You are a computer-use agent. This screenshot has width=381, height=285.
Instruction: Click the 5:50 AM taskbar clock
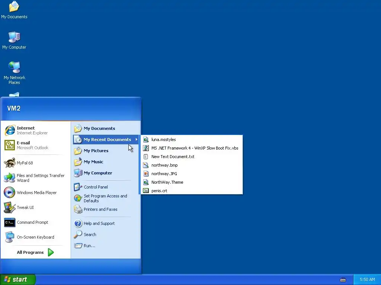click(x=367, y=280)
